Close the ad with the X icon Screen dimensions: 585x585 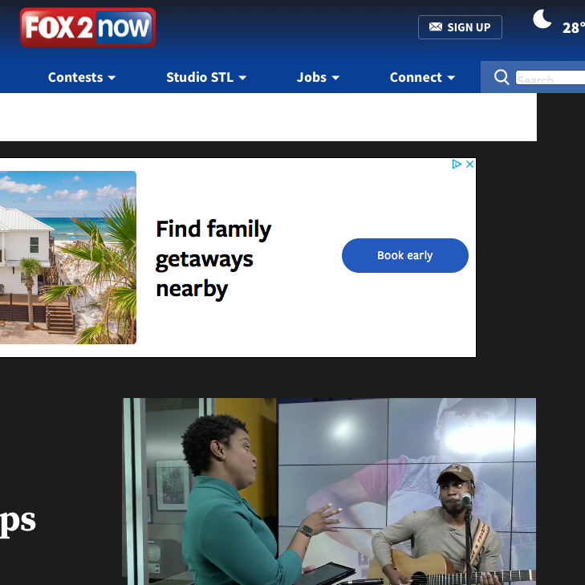469,165
